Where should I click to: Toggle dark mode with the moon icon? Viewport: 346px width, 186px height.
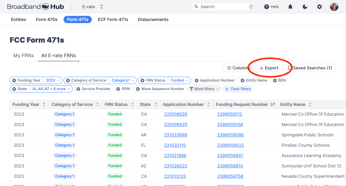point(305,6)
